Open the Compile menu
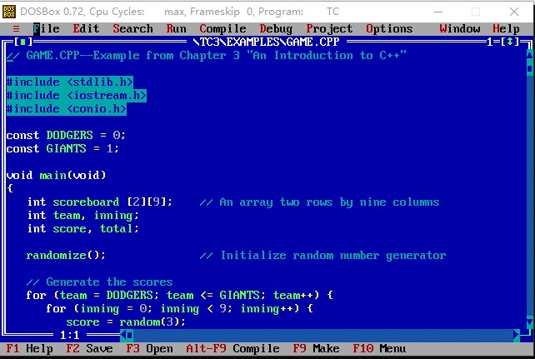 [x=222, y=28]
